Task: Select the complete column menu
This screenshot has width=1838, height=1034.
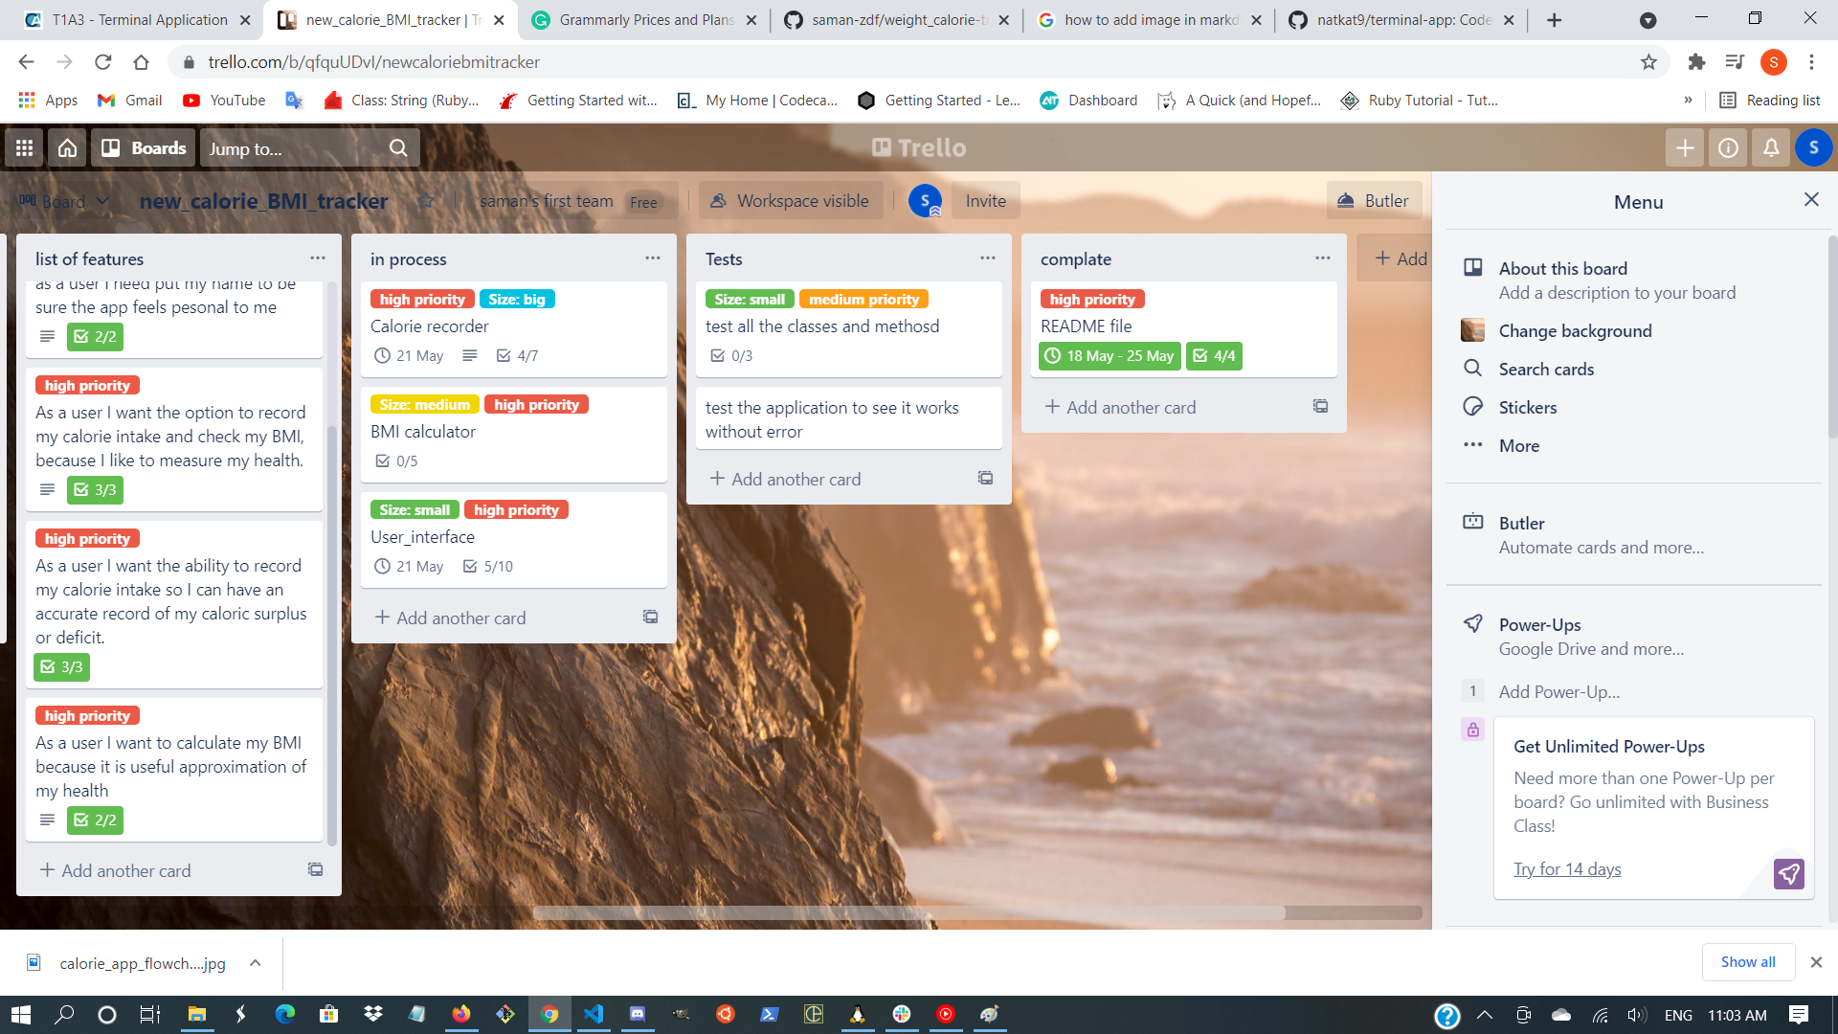Action: click(1323, 258)
